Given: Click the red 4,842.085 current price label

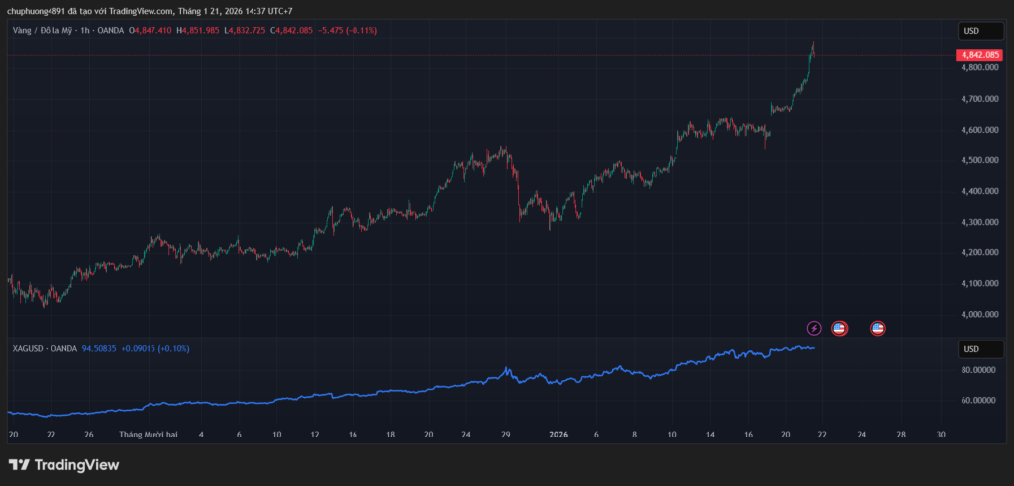Looking at the screenshot, I should point(979,55).
